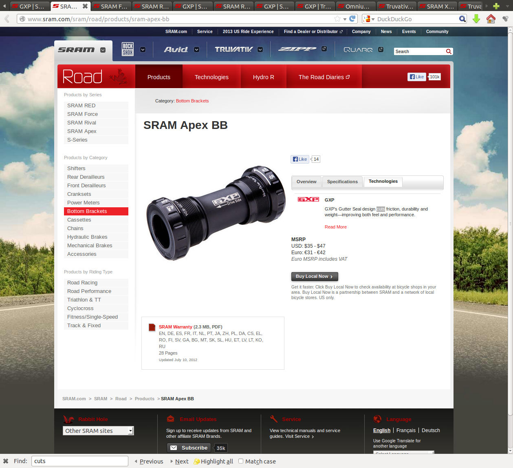Open the Bottom Brackets category link
Screen dimensions: 513x468
click(192, 101)
